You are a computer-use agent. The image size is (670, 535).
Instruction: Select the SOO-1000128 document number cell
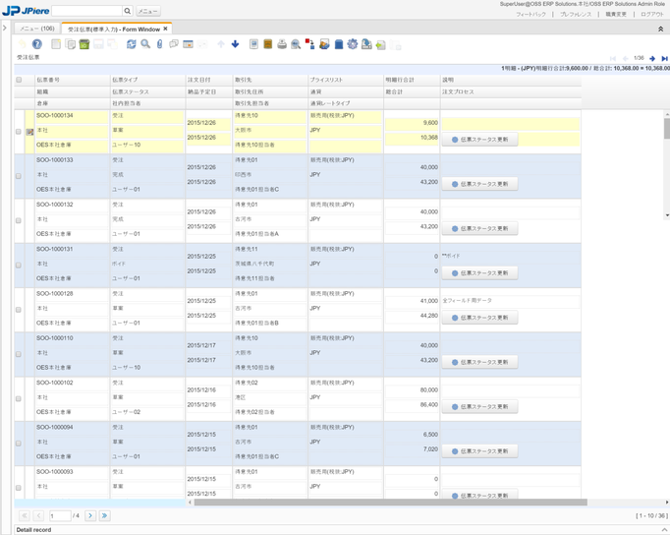pyautogui.click(x=72, y=294)
